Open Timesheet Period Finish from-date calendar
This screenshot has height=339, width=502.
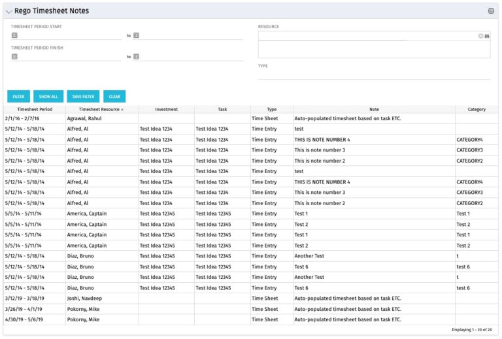coord(14,57)
